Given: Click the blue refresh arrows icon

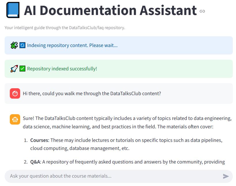Looking at the screenshot, I should click(22, 45).
